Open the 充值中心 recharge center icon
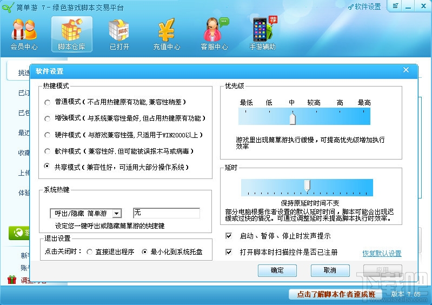This screenshot has width=432, height=305. point(167,35)
